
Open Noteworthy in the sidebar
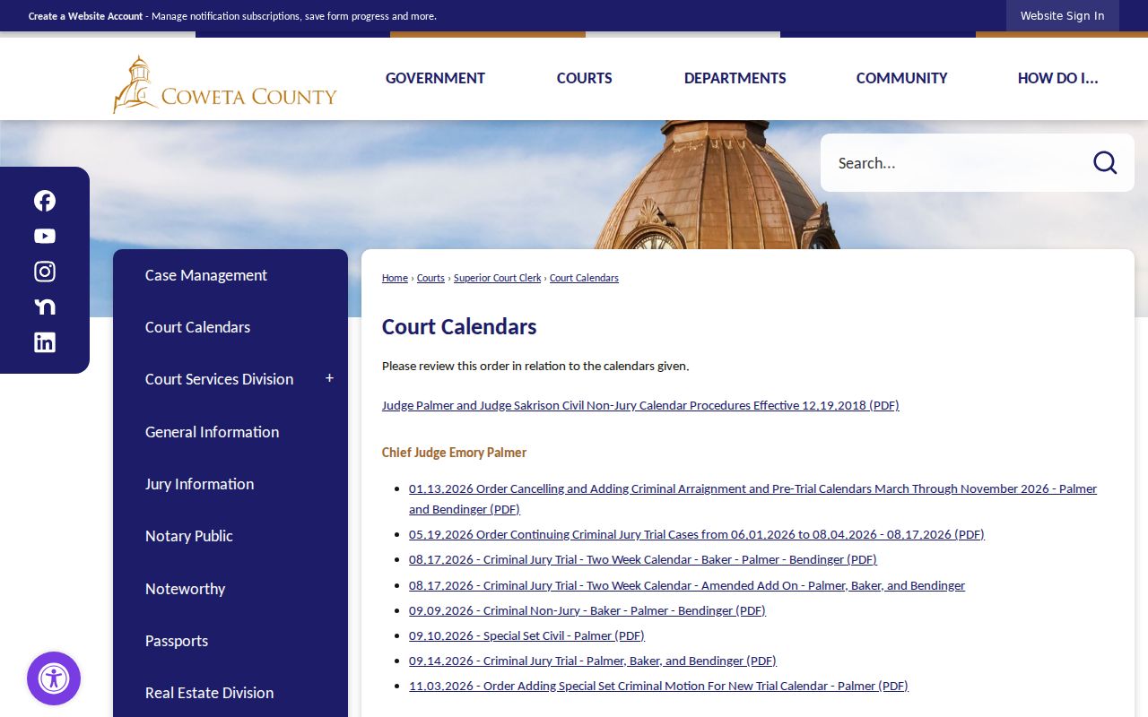(x=185, y=589)
